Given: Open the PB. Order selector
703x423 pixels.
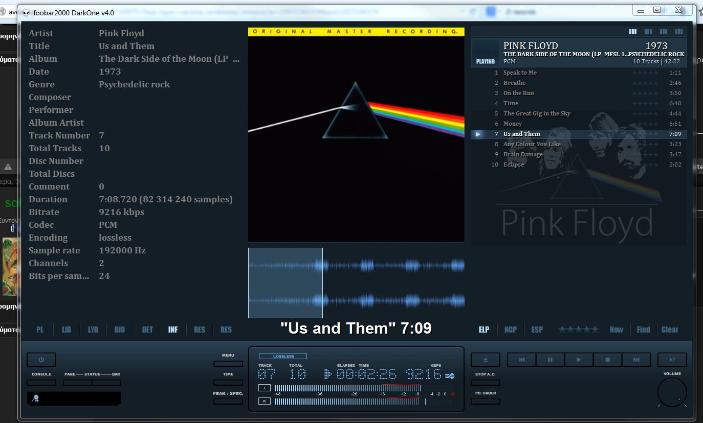Looking at the screenshot, I should coord(485,402).
